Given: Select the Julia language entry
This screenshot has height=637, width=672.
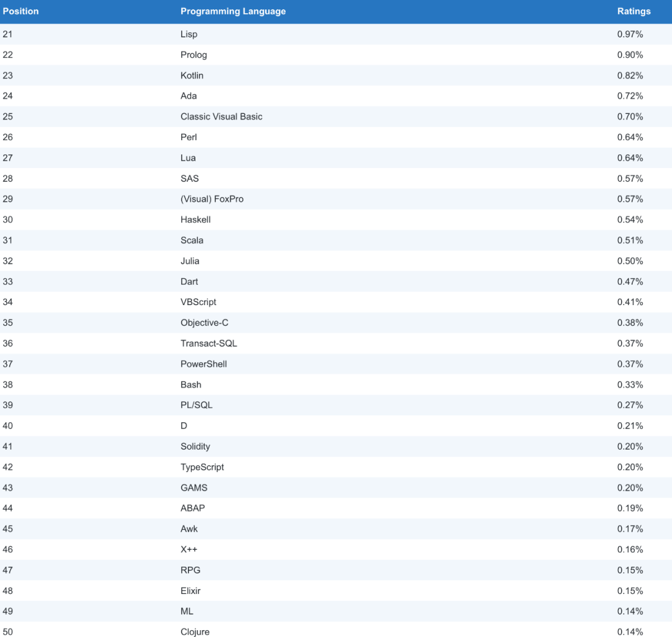Looking at the screenshot, I should (x=190, y=261).
